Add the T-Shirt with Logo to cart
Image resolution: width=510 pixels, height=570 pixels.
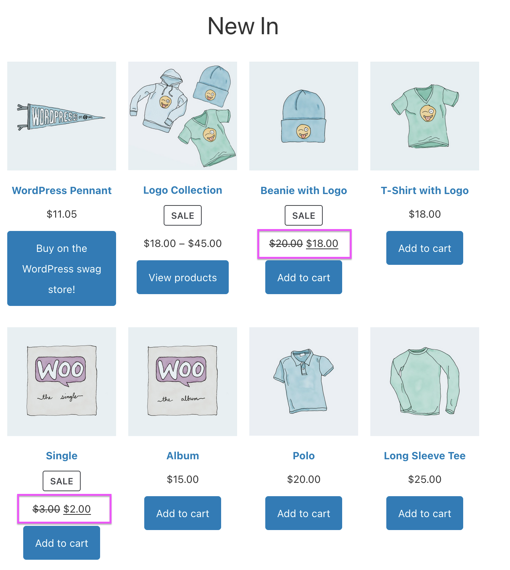tap(424, 248)
